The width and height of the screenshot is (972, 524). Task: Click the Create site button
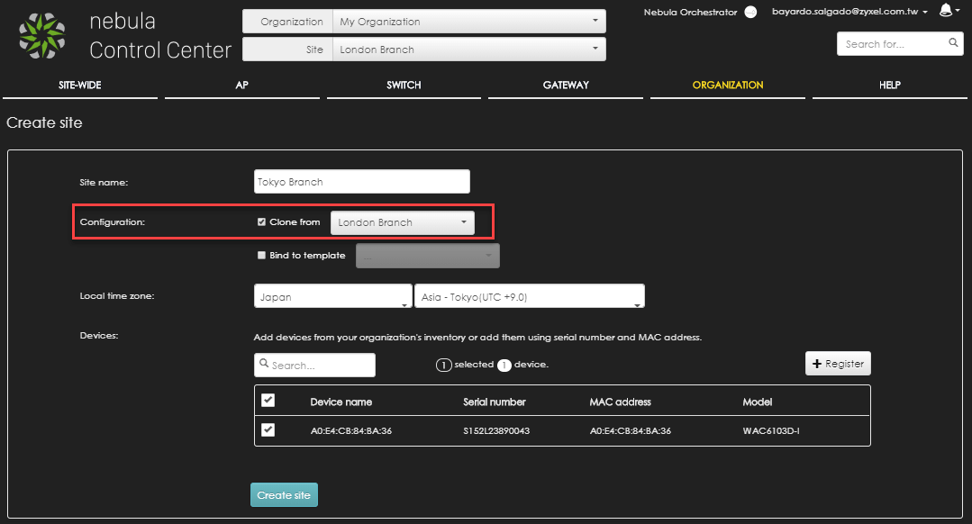coord(284,495)
